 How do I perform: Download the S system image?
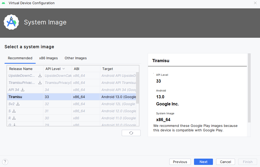click(14, 111)
